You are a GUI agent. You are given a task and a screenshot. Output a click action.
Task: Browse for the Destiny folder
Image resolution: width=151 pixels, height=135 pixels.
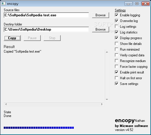pos(101,29)
